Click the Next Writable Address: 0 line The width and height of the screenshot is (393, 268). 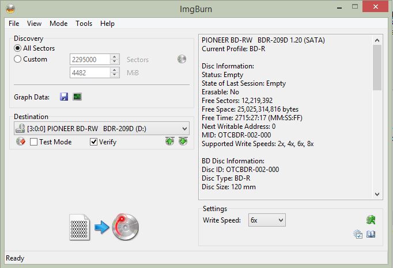(x=239, y=127)
